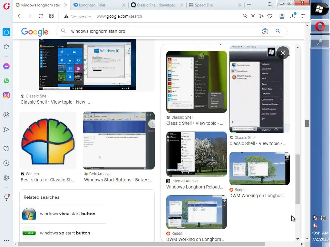Open sidebar settings gear
330x247 pixels.
[x=6, y=178]
